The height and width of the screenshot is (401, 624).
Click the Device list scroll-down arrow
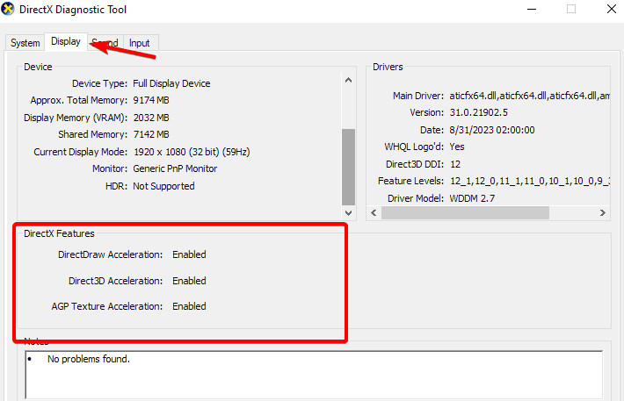[348, 212]
